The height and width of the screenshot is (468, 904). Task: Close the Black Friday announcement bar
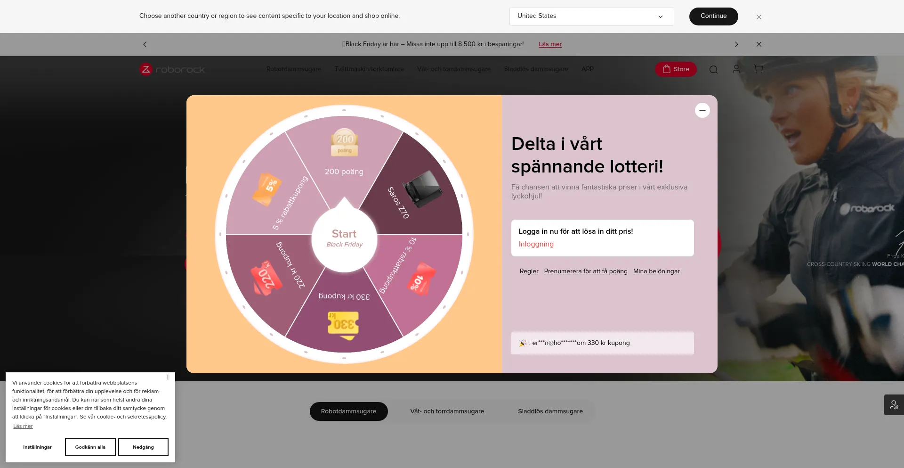coord(759,44)
